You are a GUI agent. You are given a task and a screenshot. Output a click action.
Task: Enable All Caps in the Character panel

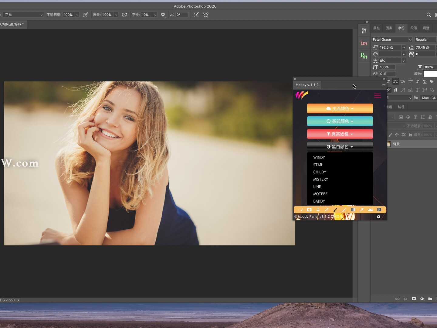click(x=396, y=81)
